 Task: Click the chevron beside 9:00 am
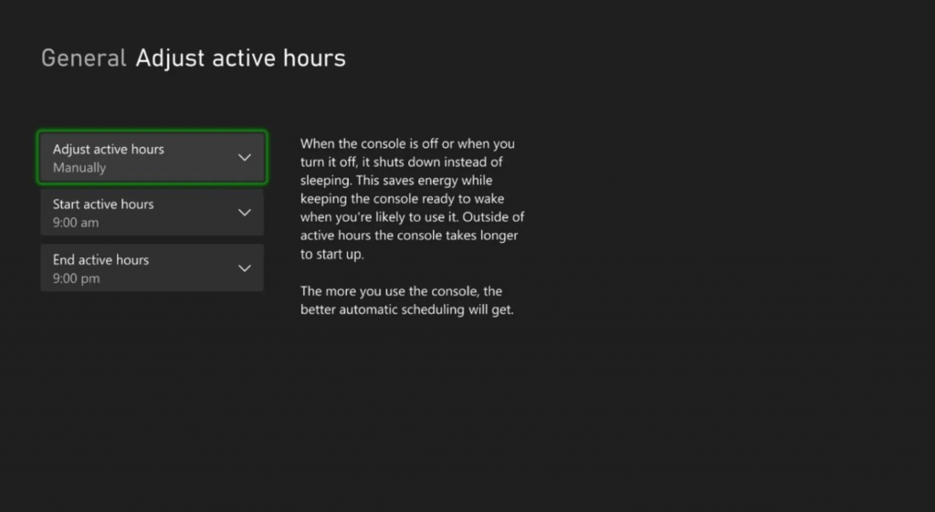tap(244, 213)
